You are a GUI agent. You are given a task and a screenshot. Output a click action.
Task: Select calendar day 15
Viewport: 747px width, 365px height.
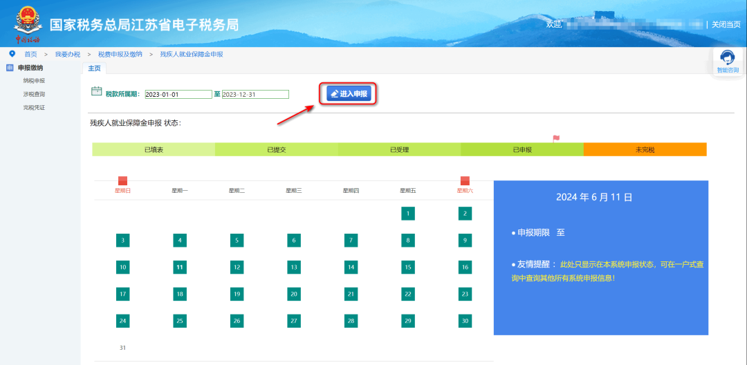[x=408, y=267]
